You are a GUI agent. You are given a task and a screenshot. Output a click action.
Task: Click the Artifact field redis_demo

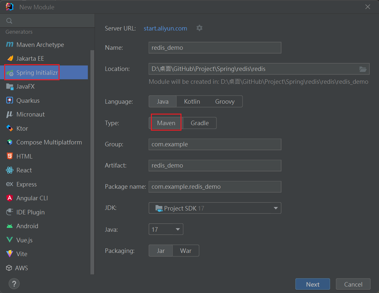215,165
